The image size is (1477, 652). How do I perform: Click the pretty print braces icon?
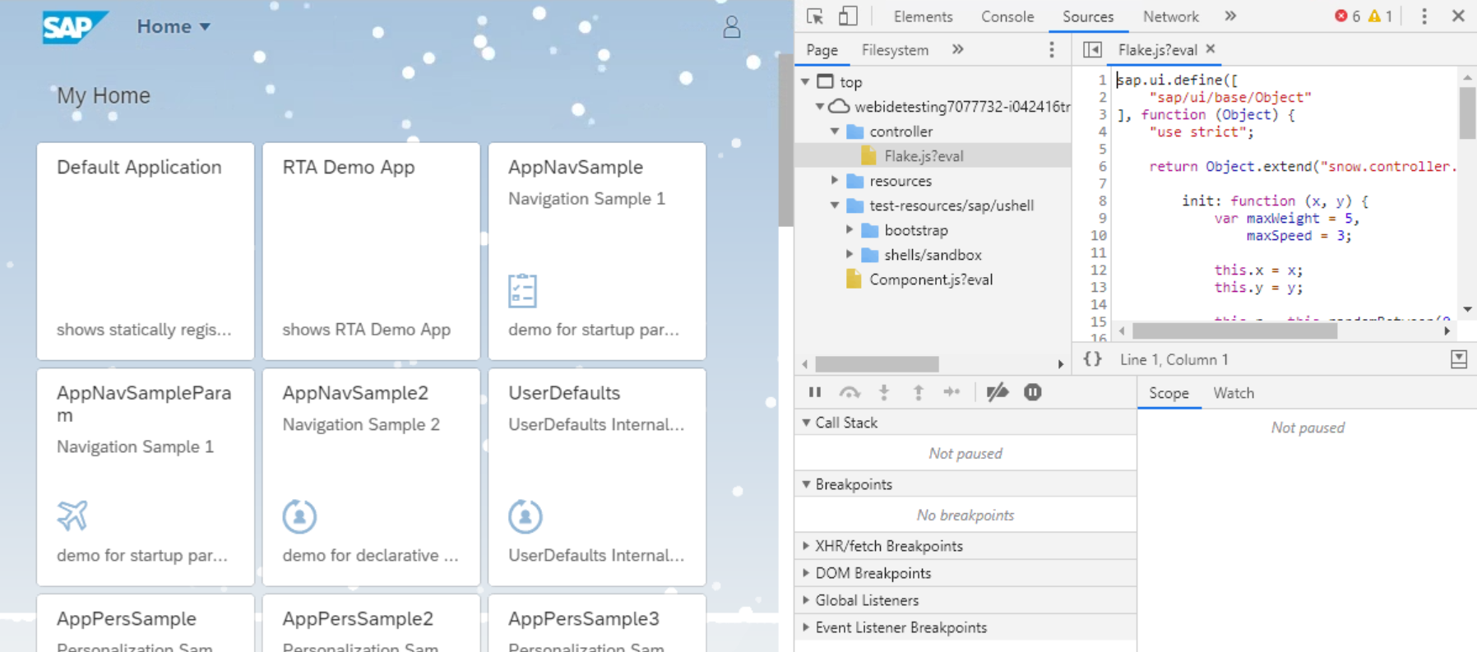click(x=1092, y=359)
